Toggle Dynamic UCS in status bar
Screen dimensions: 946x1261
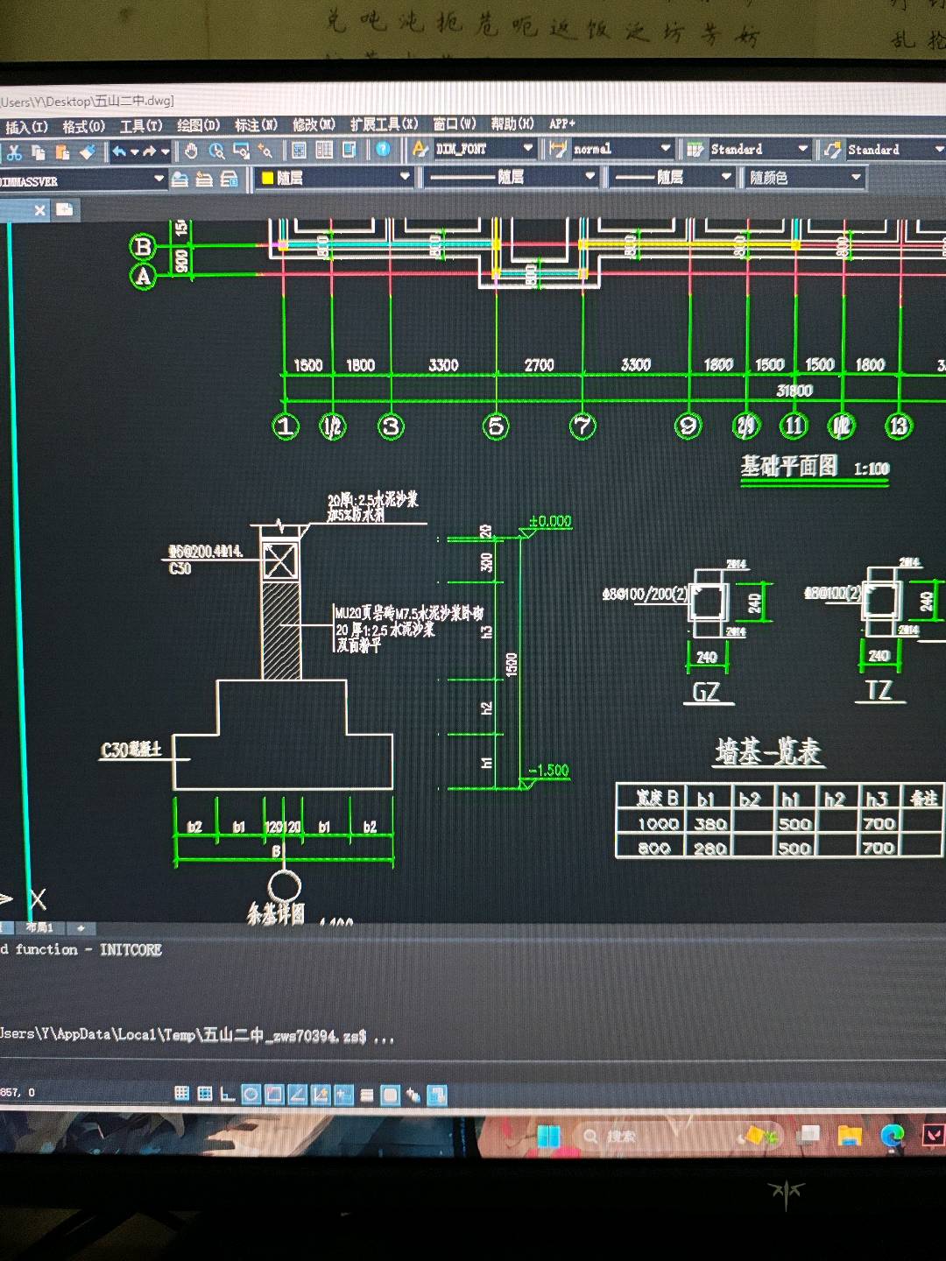click(x=321, y=1094)
